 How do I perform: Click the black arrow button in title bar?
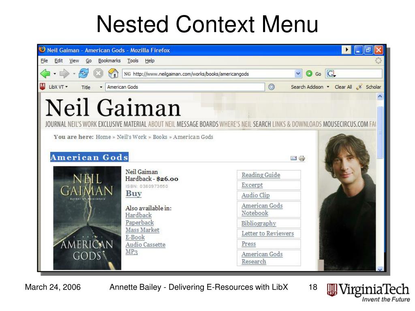347,50
